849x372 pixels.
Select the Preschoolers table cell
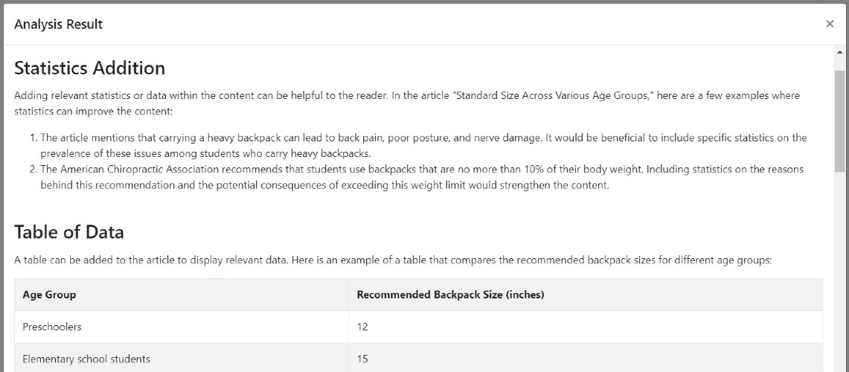tap(182, 327)
